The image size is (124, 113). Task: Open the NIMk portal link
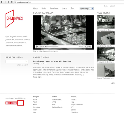54,104
